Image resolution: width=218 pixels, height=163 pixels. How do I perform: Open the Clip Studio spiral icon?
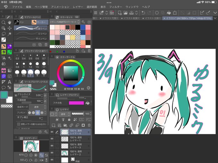click(x=112, y=13)
